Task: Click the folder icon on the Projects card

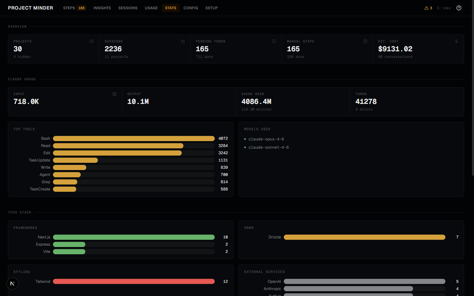Action: [92, 41]
